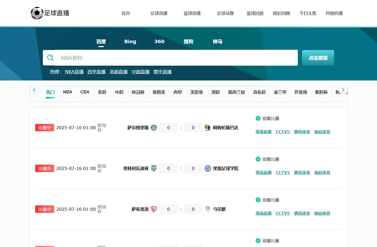
Task: Select Bing search engine tab
Action: click(x=130, y=42)
